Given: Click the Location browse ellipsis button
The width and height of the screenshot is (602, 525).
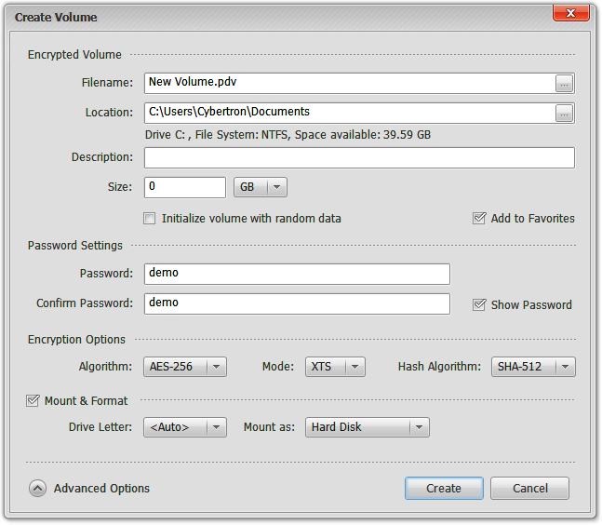Looking at the screenshot, I should point(564,114).
